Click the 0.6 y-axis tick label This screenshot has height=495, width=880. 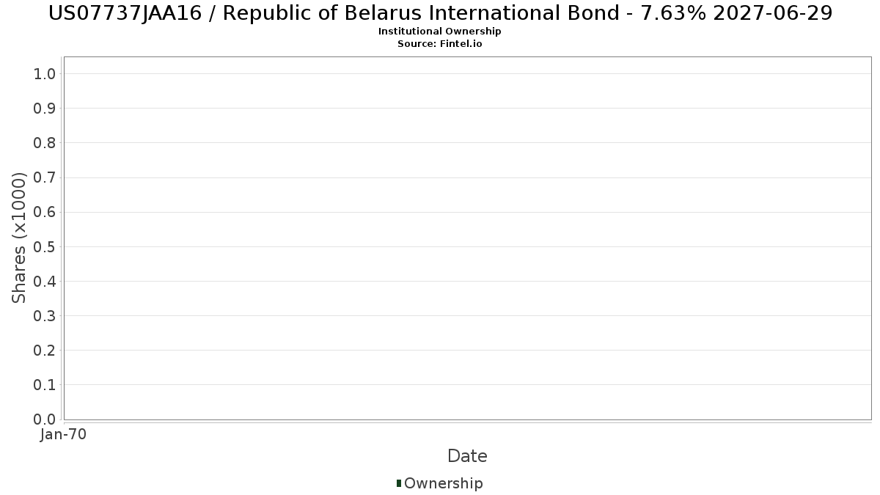coord(45,212)
